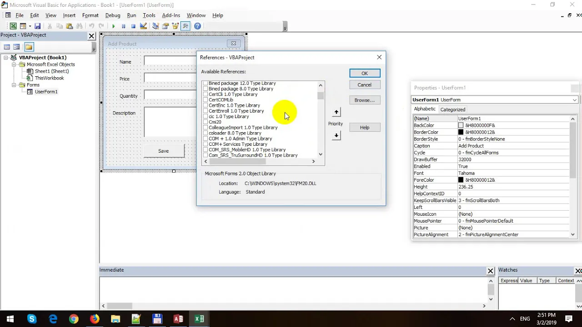Collapse the Forms folder node
The height and width of the screenshot is (327, 582).
[x=14, y=85]
